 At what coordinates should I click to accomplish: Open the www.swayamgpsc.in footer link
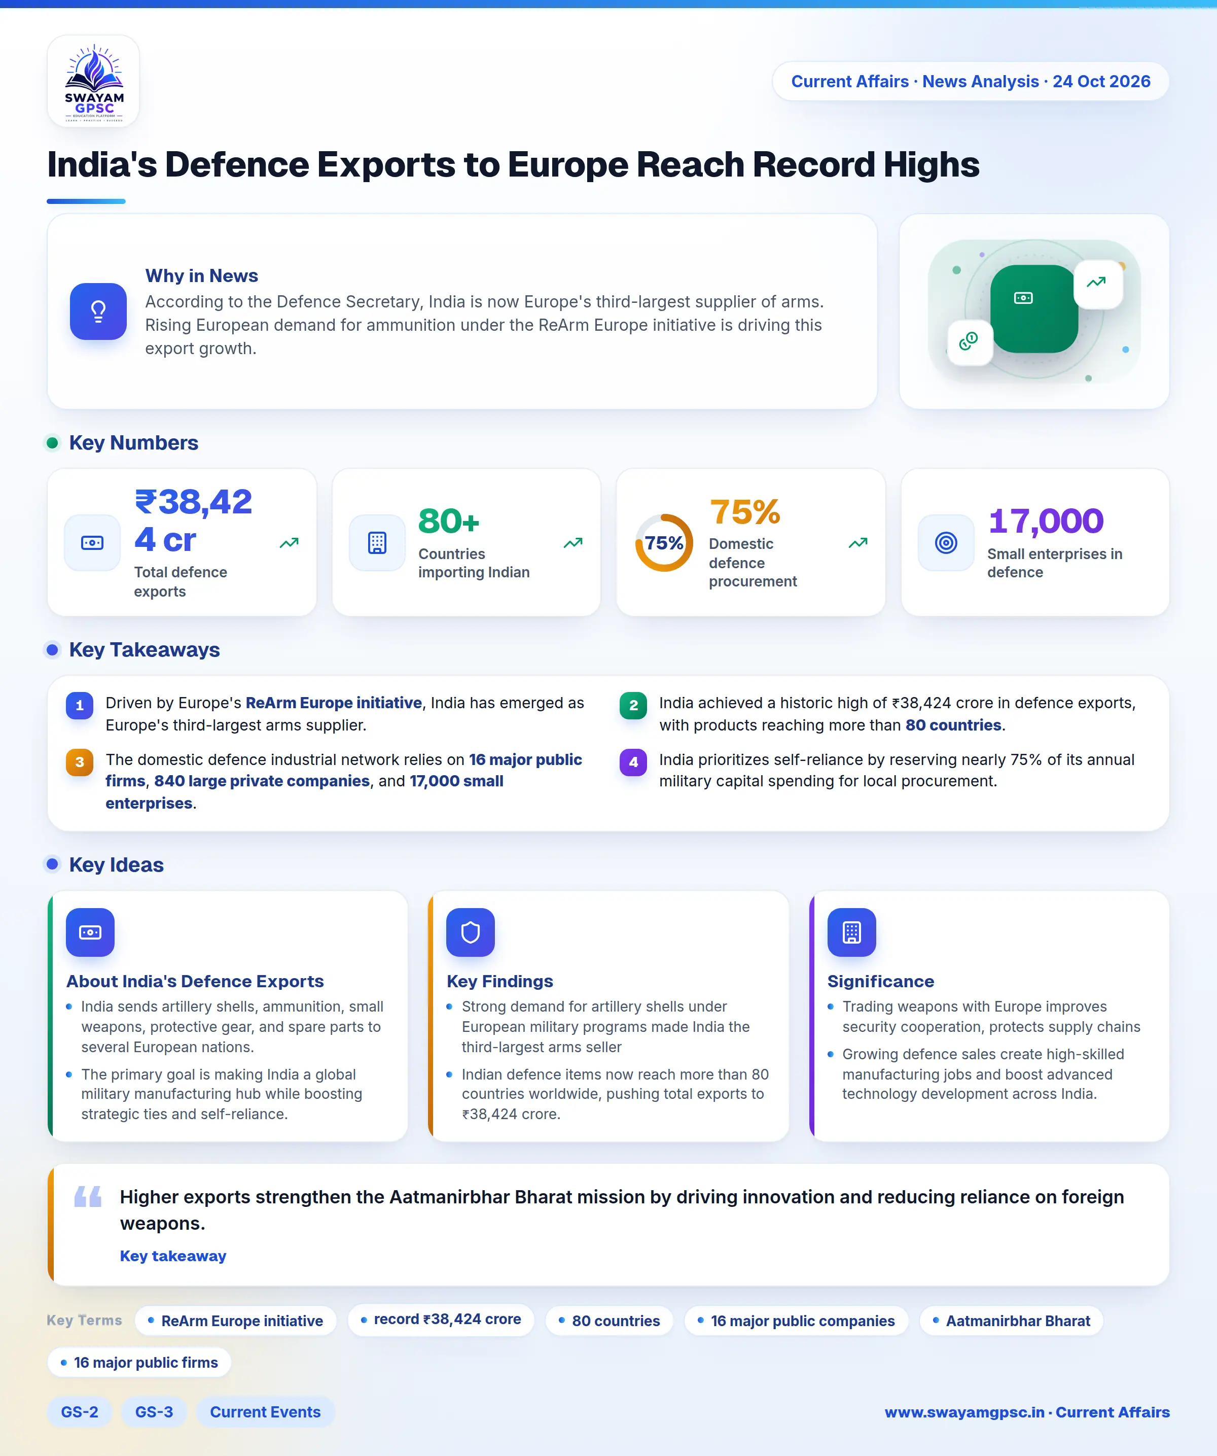pyautogui.click(x=1027, y=1412)
